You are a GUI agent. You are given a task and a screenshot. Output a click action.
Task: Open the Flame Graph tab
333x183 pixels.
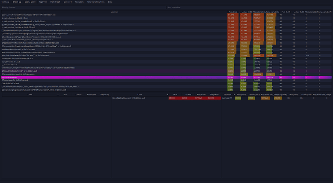[55, 2]
